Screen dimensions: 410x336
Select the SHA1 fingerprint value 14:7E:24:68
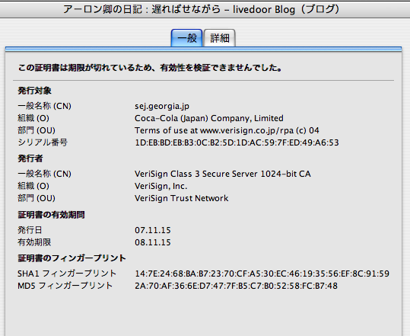click(262, 274)
